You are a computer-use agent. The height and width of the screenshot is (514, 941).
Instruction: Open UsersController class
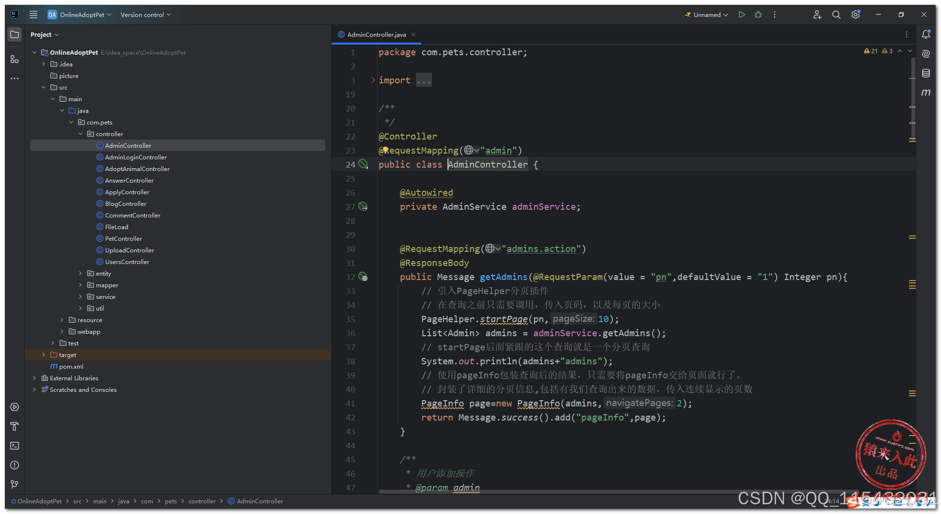(x=127, y=262)
